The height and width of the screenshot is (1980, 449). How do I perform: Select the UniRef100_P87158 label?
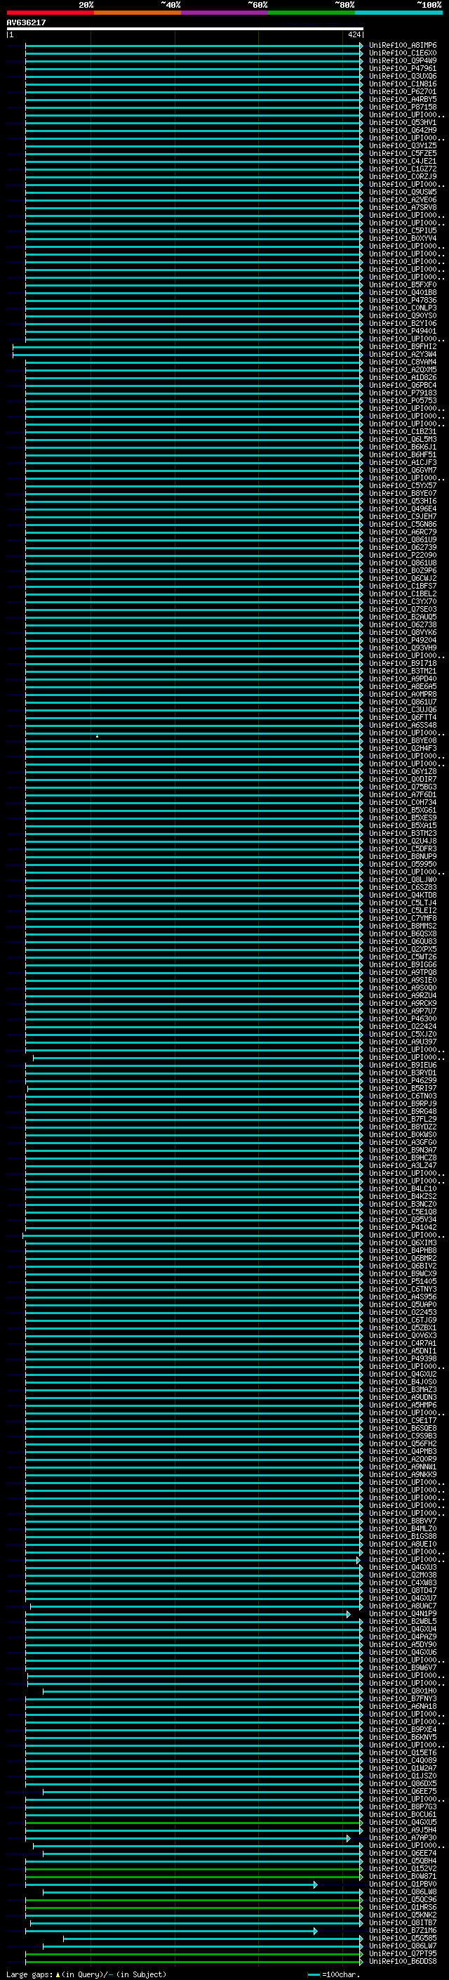[402, 107]
